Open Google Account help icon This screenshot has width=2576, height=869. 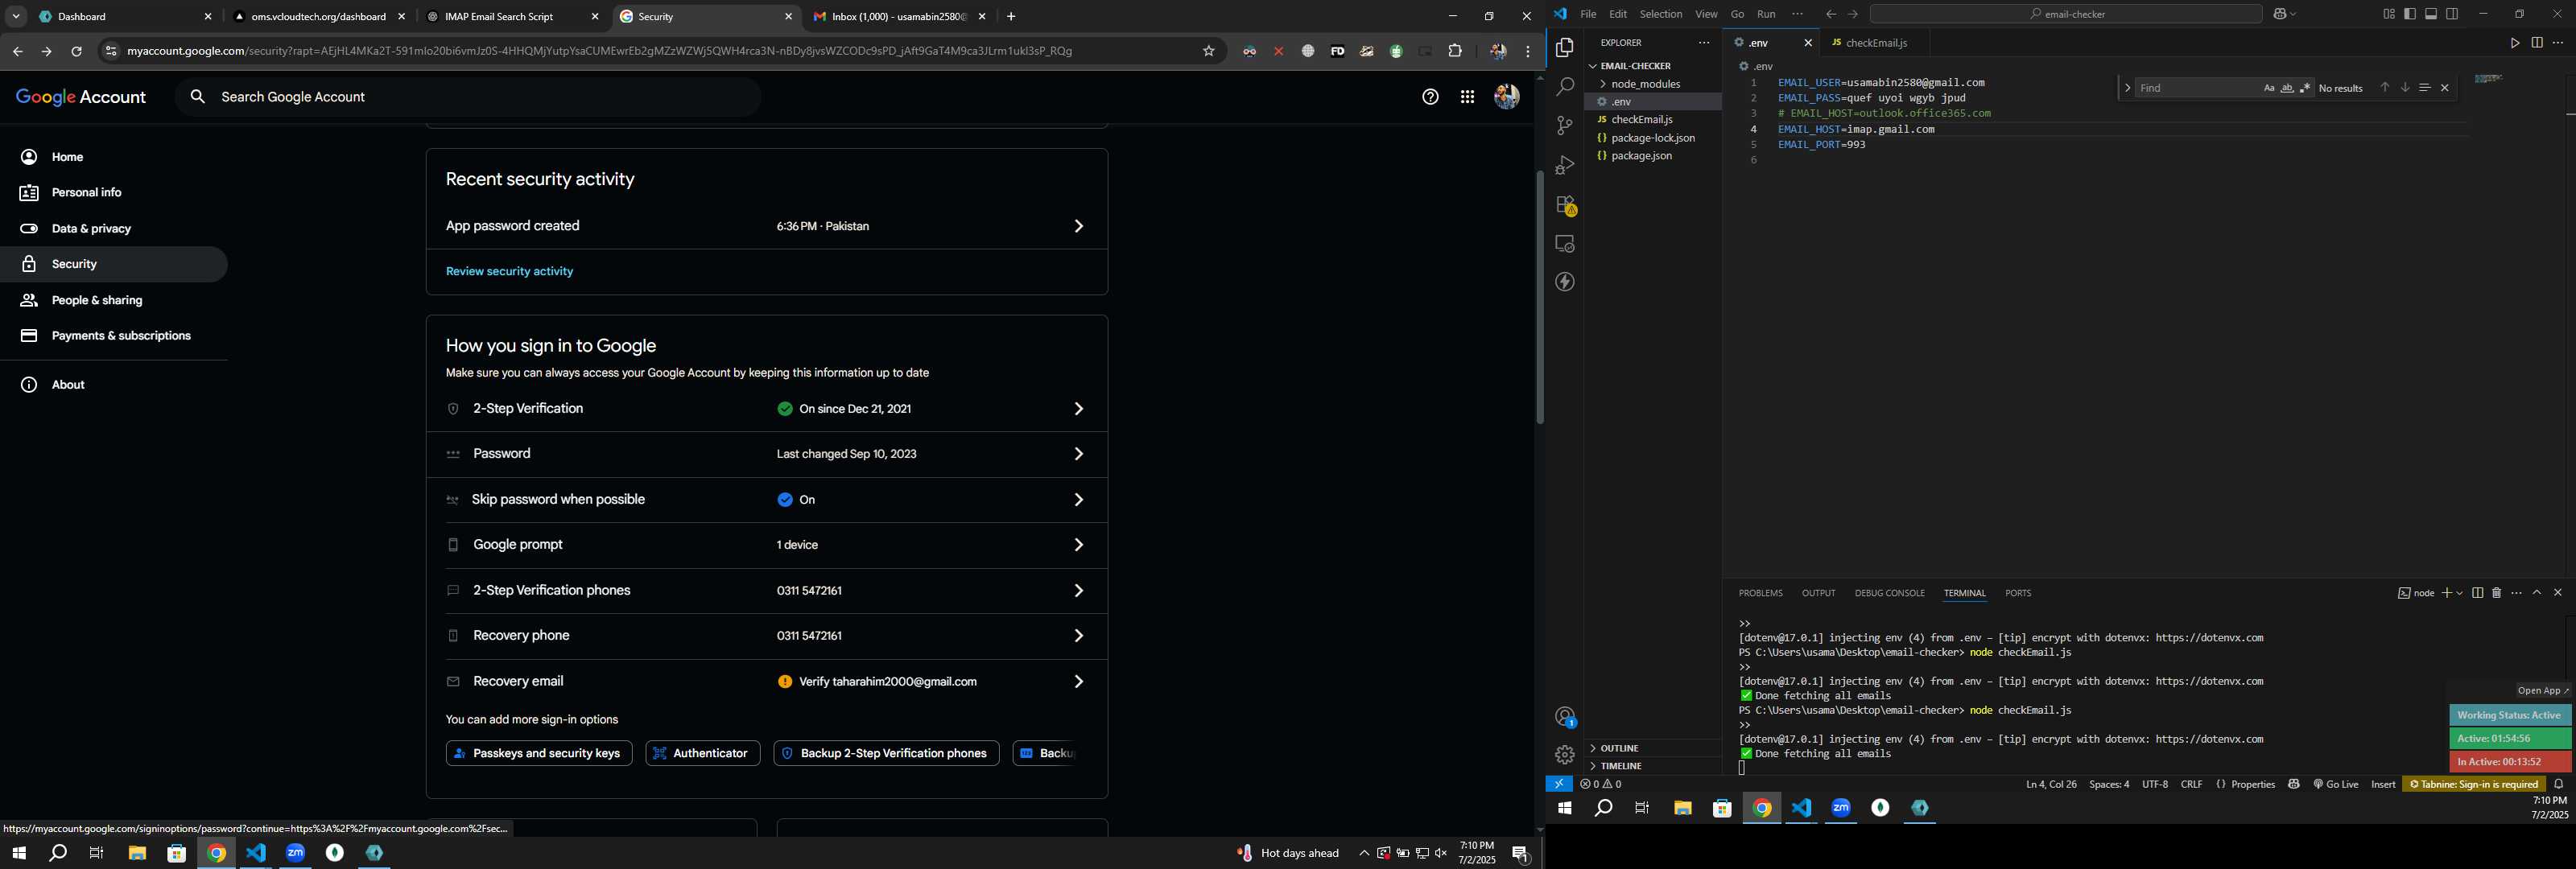click(1430, 97)
